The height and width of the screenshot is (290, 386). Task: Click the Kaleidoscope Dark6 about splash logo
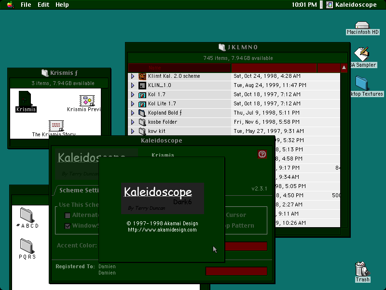(163, 199)
